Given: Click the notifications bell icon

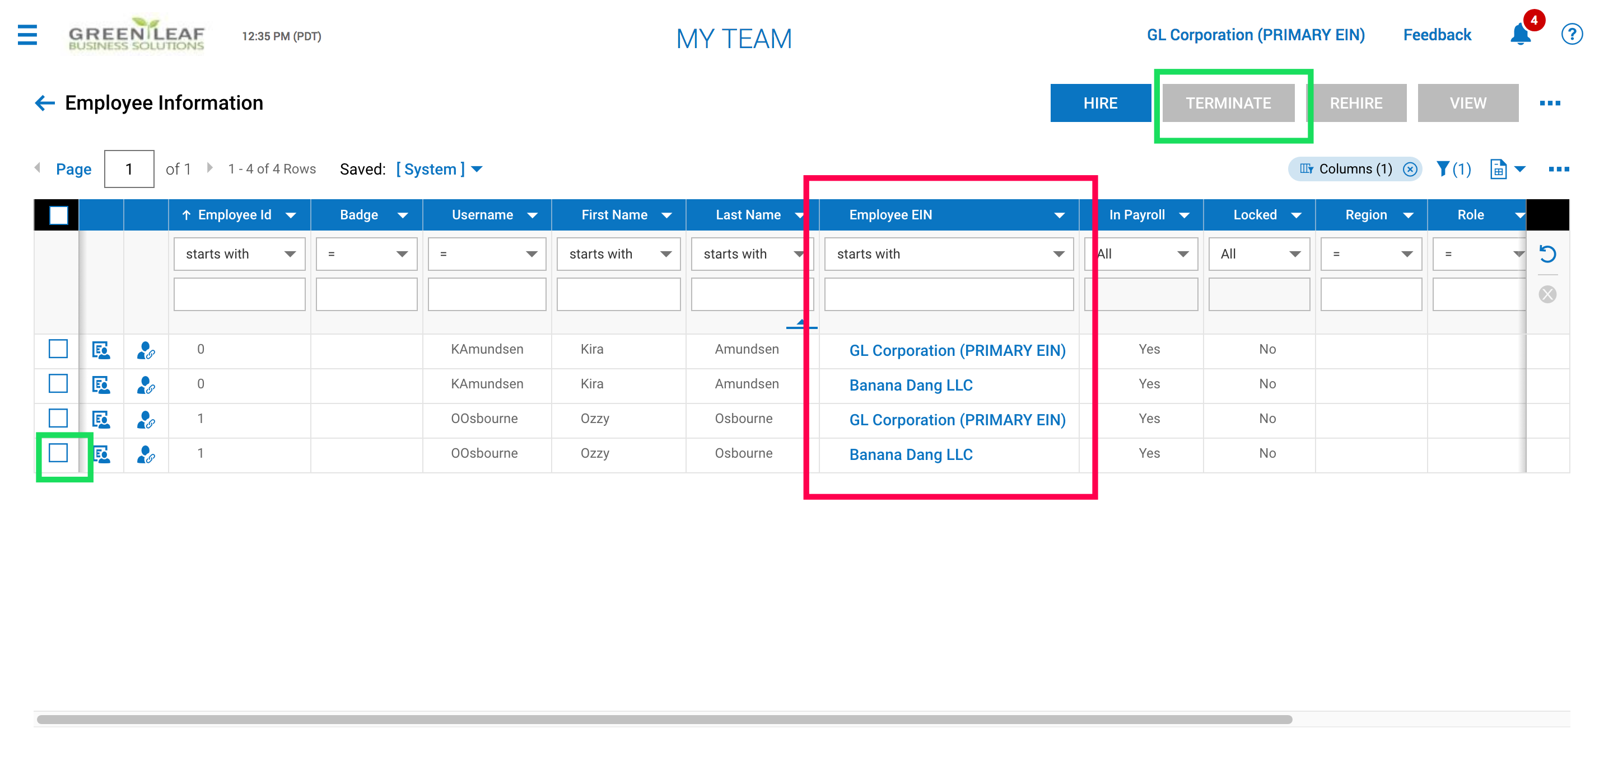Looking at the screenshot, I should (1520, 35).
